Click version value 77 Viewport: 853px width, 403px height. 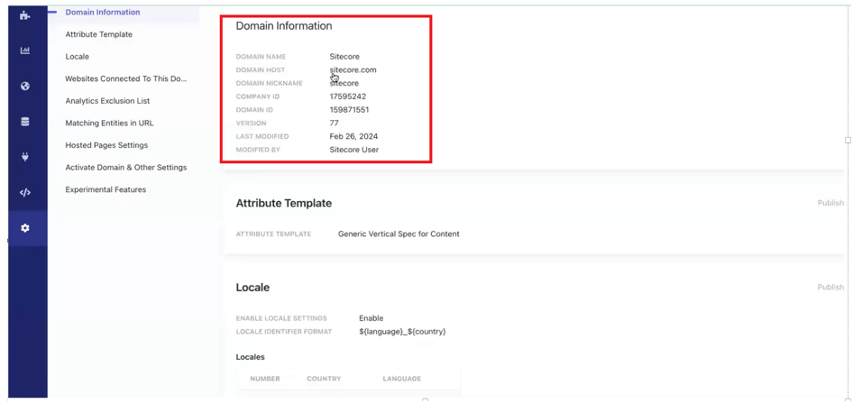point(334,123)
